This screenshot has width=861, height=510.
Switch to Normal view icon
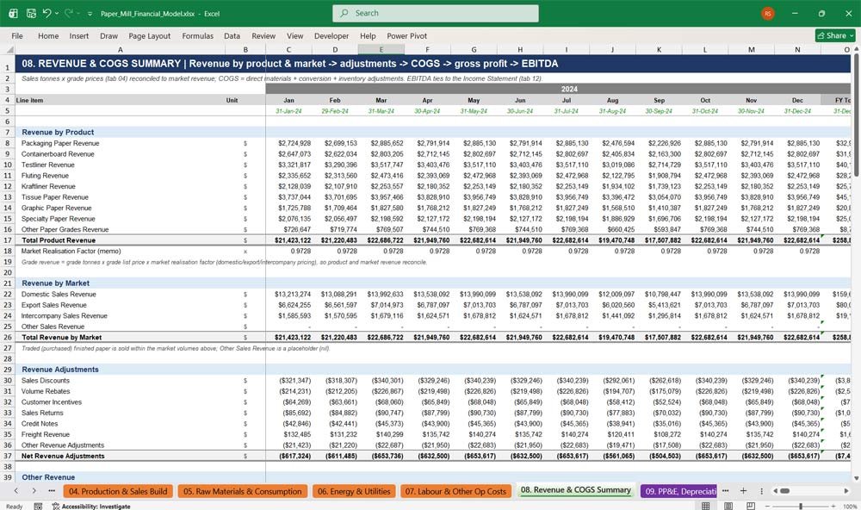coord(706,506)
